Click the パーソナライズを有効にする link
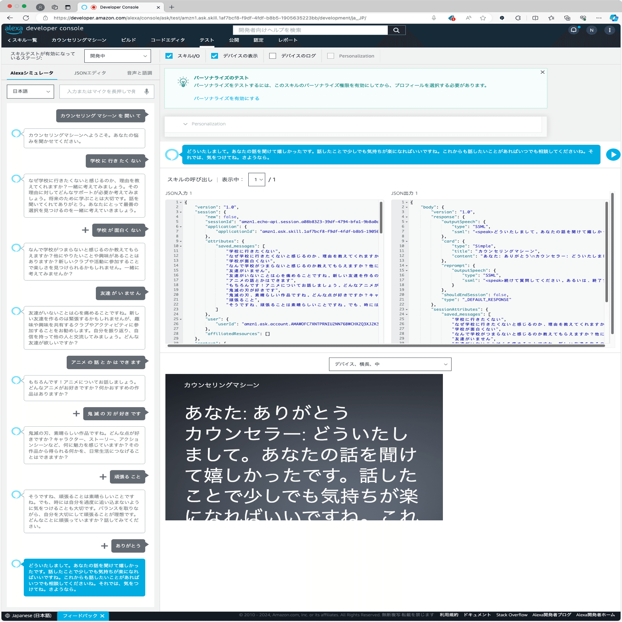Image resolution: width=622 pixels, height=622 pixels. 226,98
